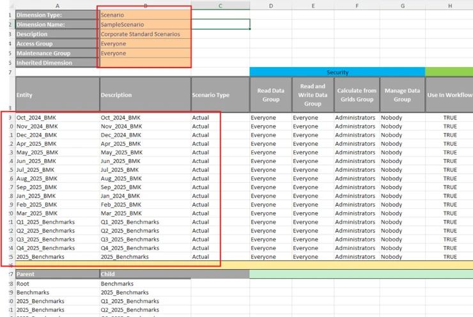Click Use In Workflow TRUE for Dec_2024_BMK
Screen dimensions: 473x317
tap(449, 135)
